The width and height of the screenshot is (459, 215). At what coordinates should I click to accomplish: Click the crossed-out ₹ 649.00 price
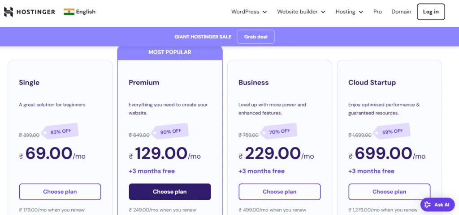tap(139, 135)
